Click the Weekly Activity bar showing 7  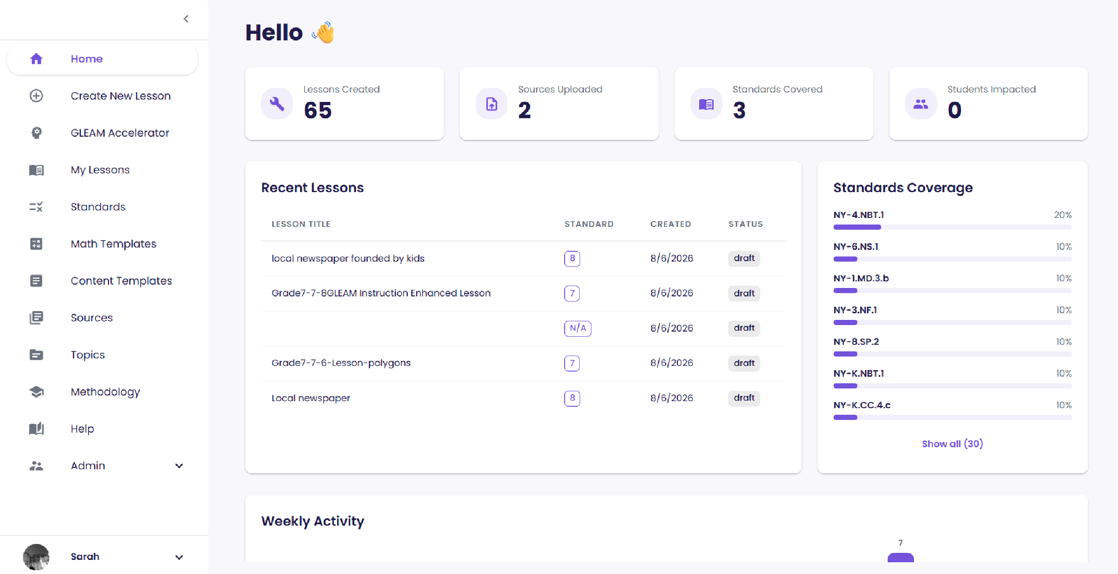tap(900, 558)
